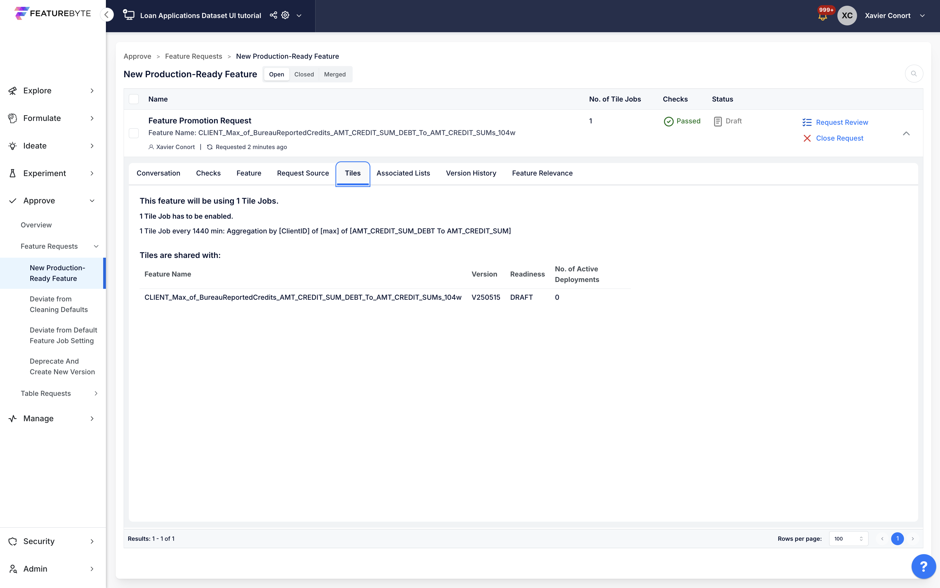Open catalog settings gear icon
940x588 pixels.
[x=285, y=15]
